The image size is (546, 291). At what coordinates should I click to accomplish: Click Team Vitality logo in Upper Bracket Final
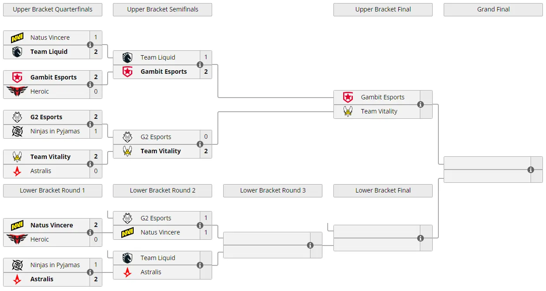(348, 111)
